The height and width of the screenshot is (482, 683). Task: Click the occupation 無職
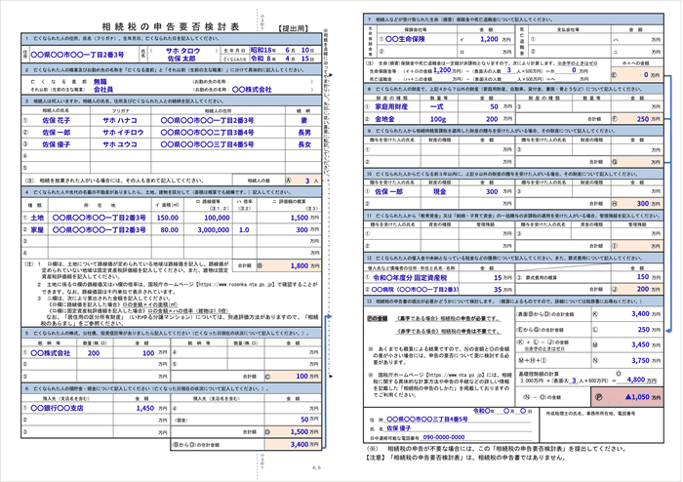point(100,81)
